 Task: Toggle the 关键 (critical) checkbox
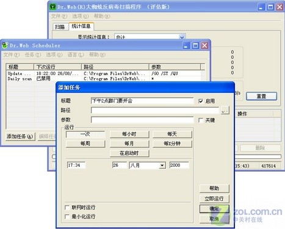[x=201, y=120]
